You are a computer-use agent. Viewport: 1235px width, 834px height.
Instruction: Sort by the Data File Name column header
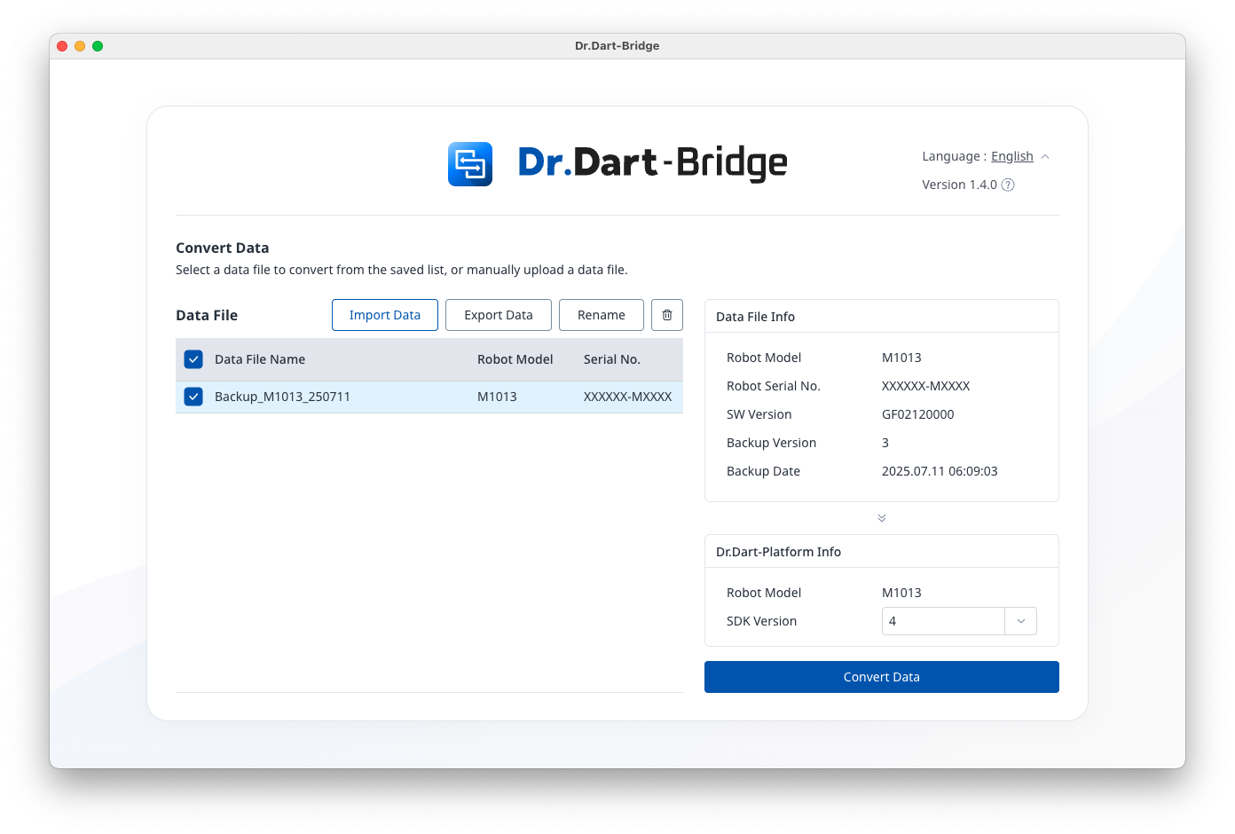(x=260, y=359)
